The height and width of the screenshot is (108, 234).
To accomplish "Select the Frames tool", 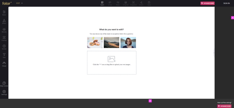I will [x=4, y=38].
